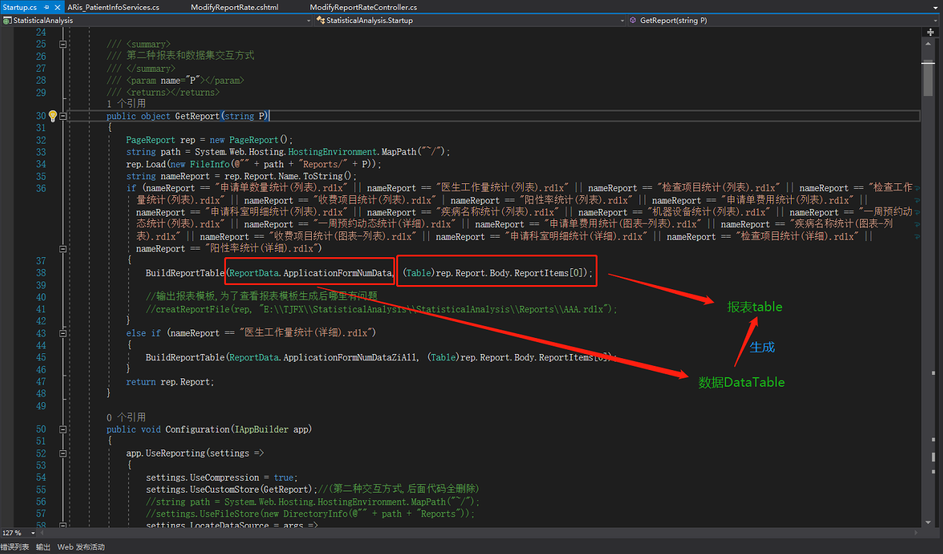Open the document tab overflow dropdown
The image size is (943, 554).
(x=935, y=7)
